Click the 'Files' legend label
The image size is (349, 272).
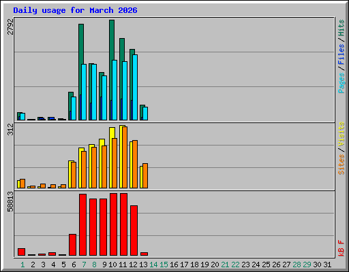pos(341,54)
